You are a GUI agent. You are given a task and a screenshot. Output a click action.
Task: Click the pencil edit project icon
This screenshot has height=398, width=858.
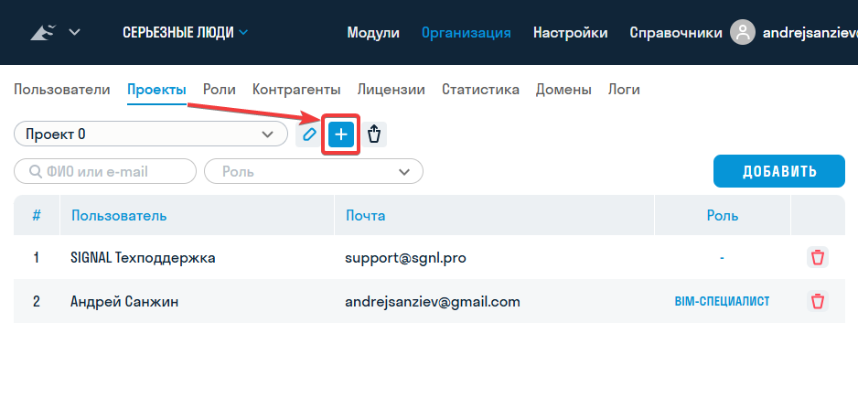[x=309, y=134]
